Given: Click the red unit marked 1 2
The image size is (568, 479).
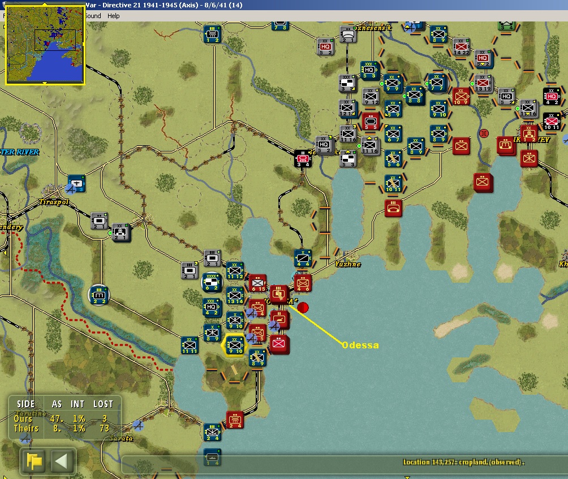Looking at the screenshot, I should pos(528,133).
